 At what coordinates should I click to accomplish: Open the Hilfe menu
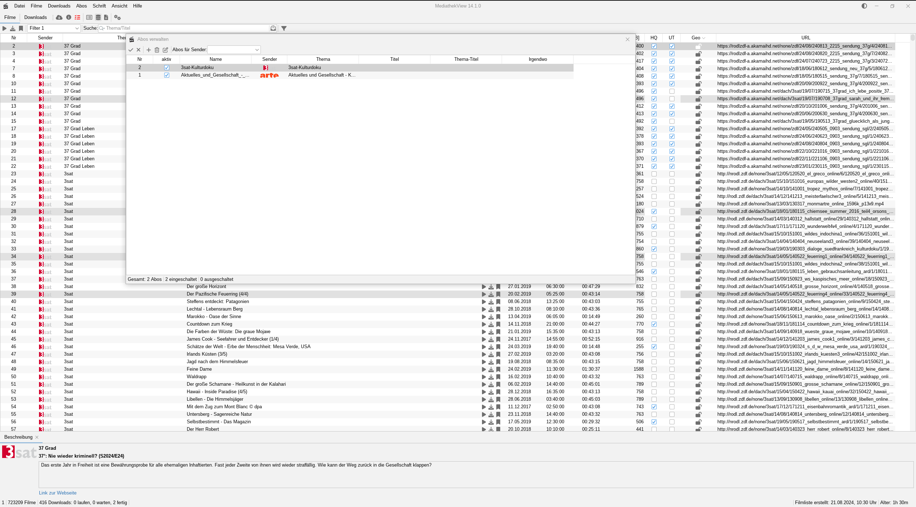pos(137,6)
